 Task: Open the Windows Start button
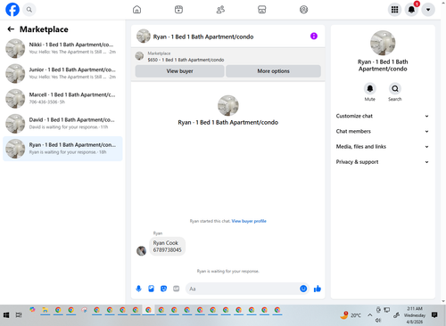click(x=6, y=315)
